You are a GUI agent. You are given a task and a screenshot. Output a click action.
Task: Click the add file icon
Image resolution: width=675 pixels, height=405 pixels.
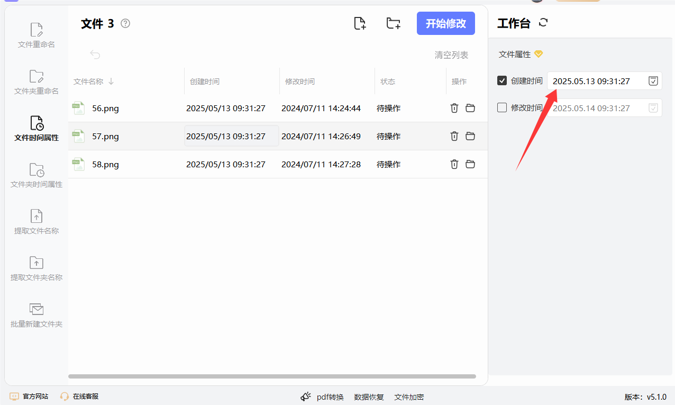point(360,23)
